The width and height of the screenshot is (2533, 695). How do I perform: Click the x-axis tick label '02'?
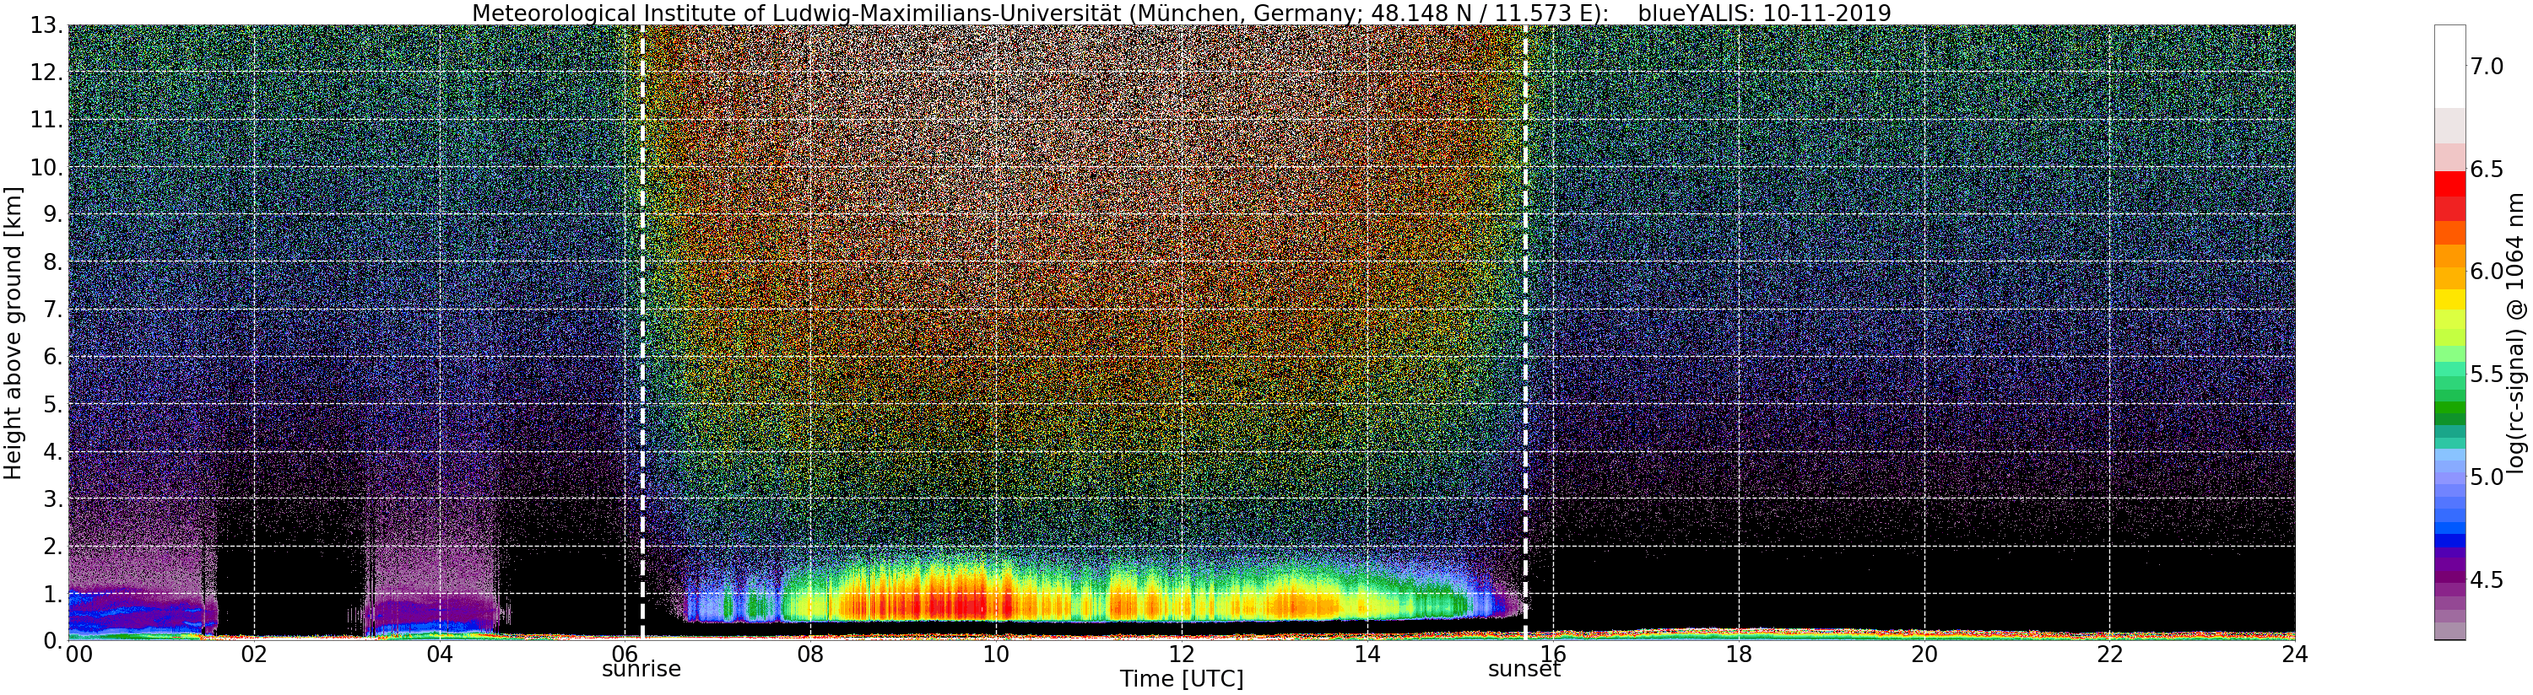point(254,654)
